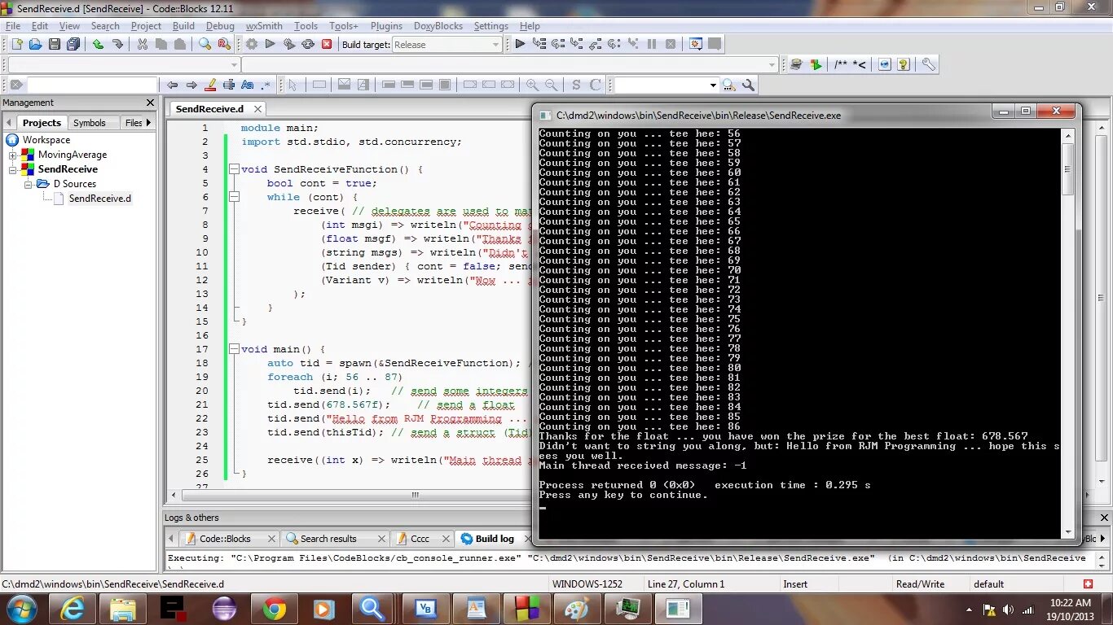Undo the last edit via green arrow
This screenshot has width=1113, height=625.
coord(98,44)
